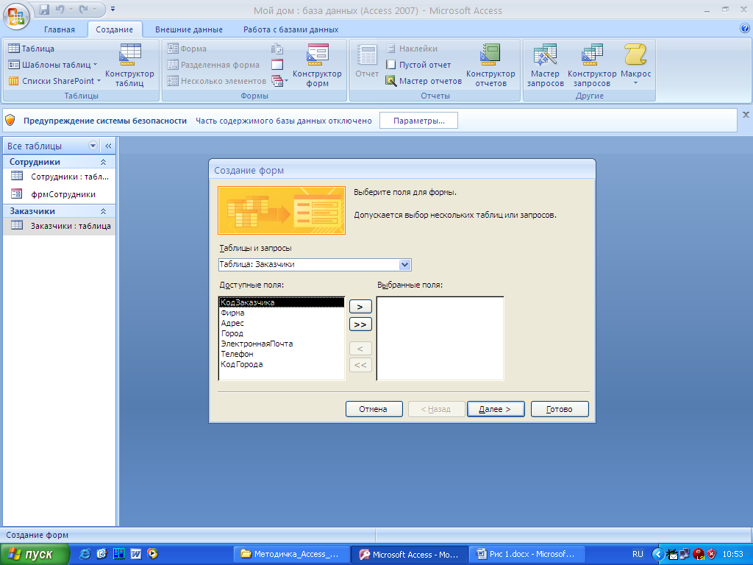
Task: Click the Undo arrow in quick access
Action: pyautogui.click(x=60, y=9)
